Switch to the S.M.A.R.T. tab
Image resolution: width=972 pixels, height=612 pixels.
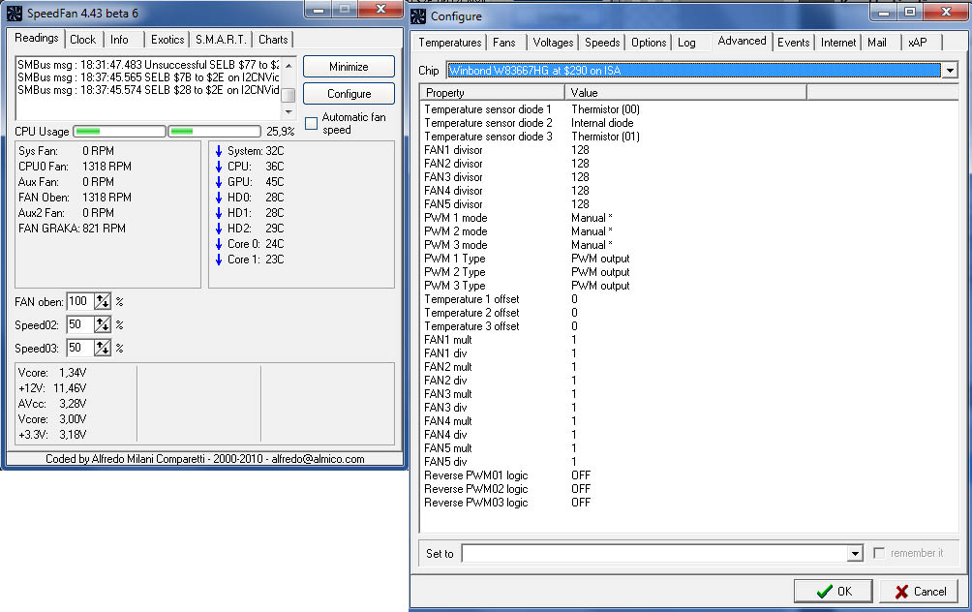click(221, 40)
